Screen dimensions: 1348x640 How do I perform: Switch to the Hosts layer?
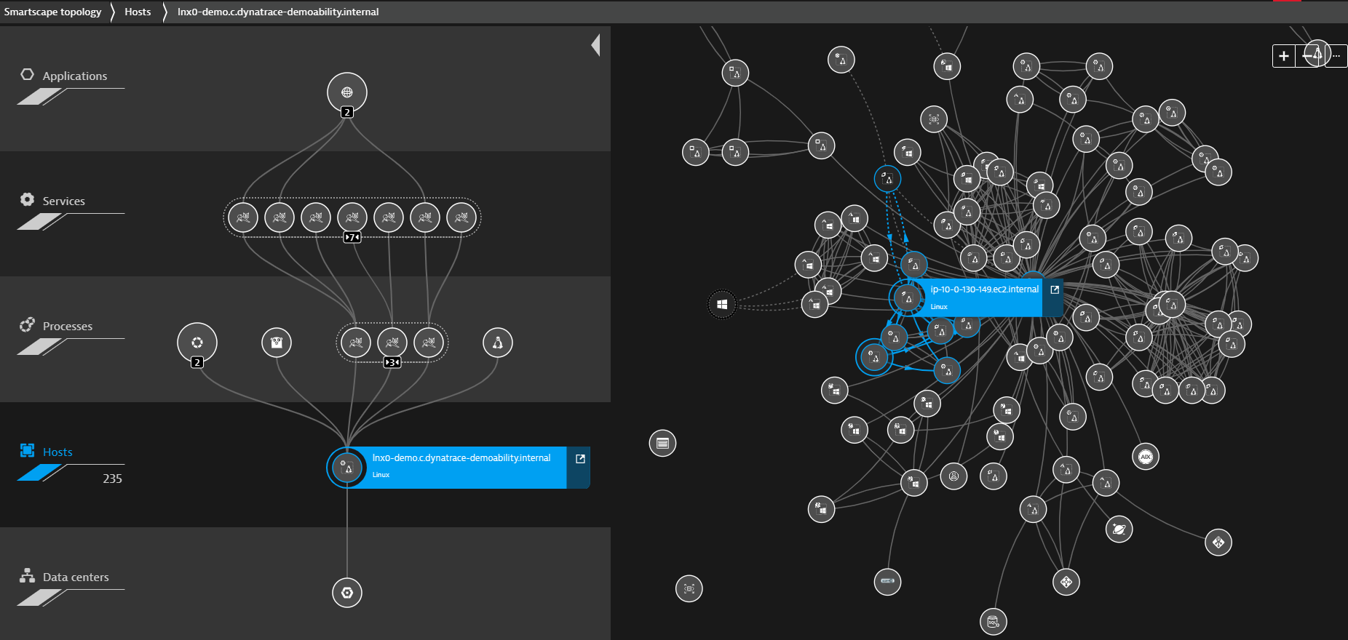(58, 452)
